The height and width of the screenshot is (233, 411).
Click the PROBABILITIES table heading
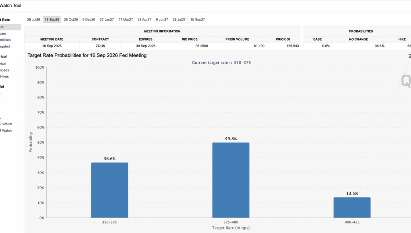pyautogui.click(x=361, y=31)
